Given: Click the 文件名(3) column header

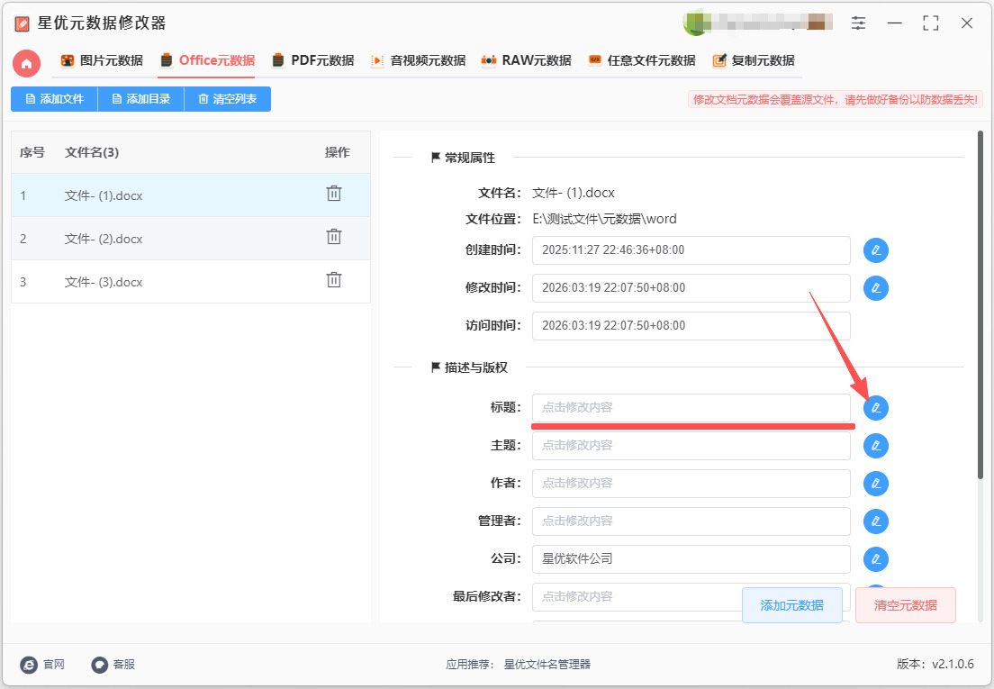Looking at the screenshot, I should click(92, 152).
